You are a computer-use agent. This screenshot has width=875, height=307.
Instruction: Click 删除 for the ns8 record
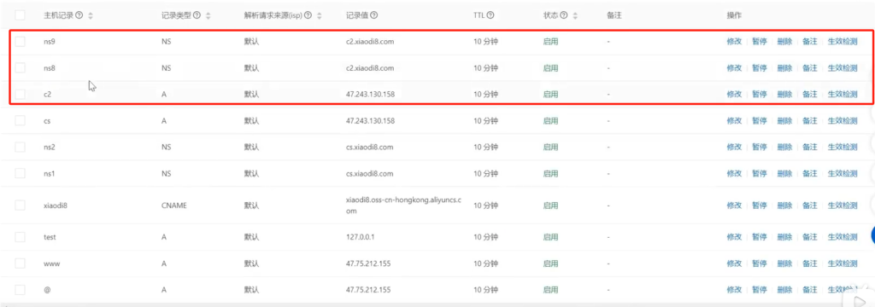tap(784, 68)
